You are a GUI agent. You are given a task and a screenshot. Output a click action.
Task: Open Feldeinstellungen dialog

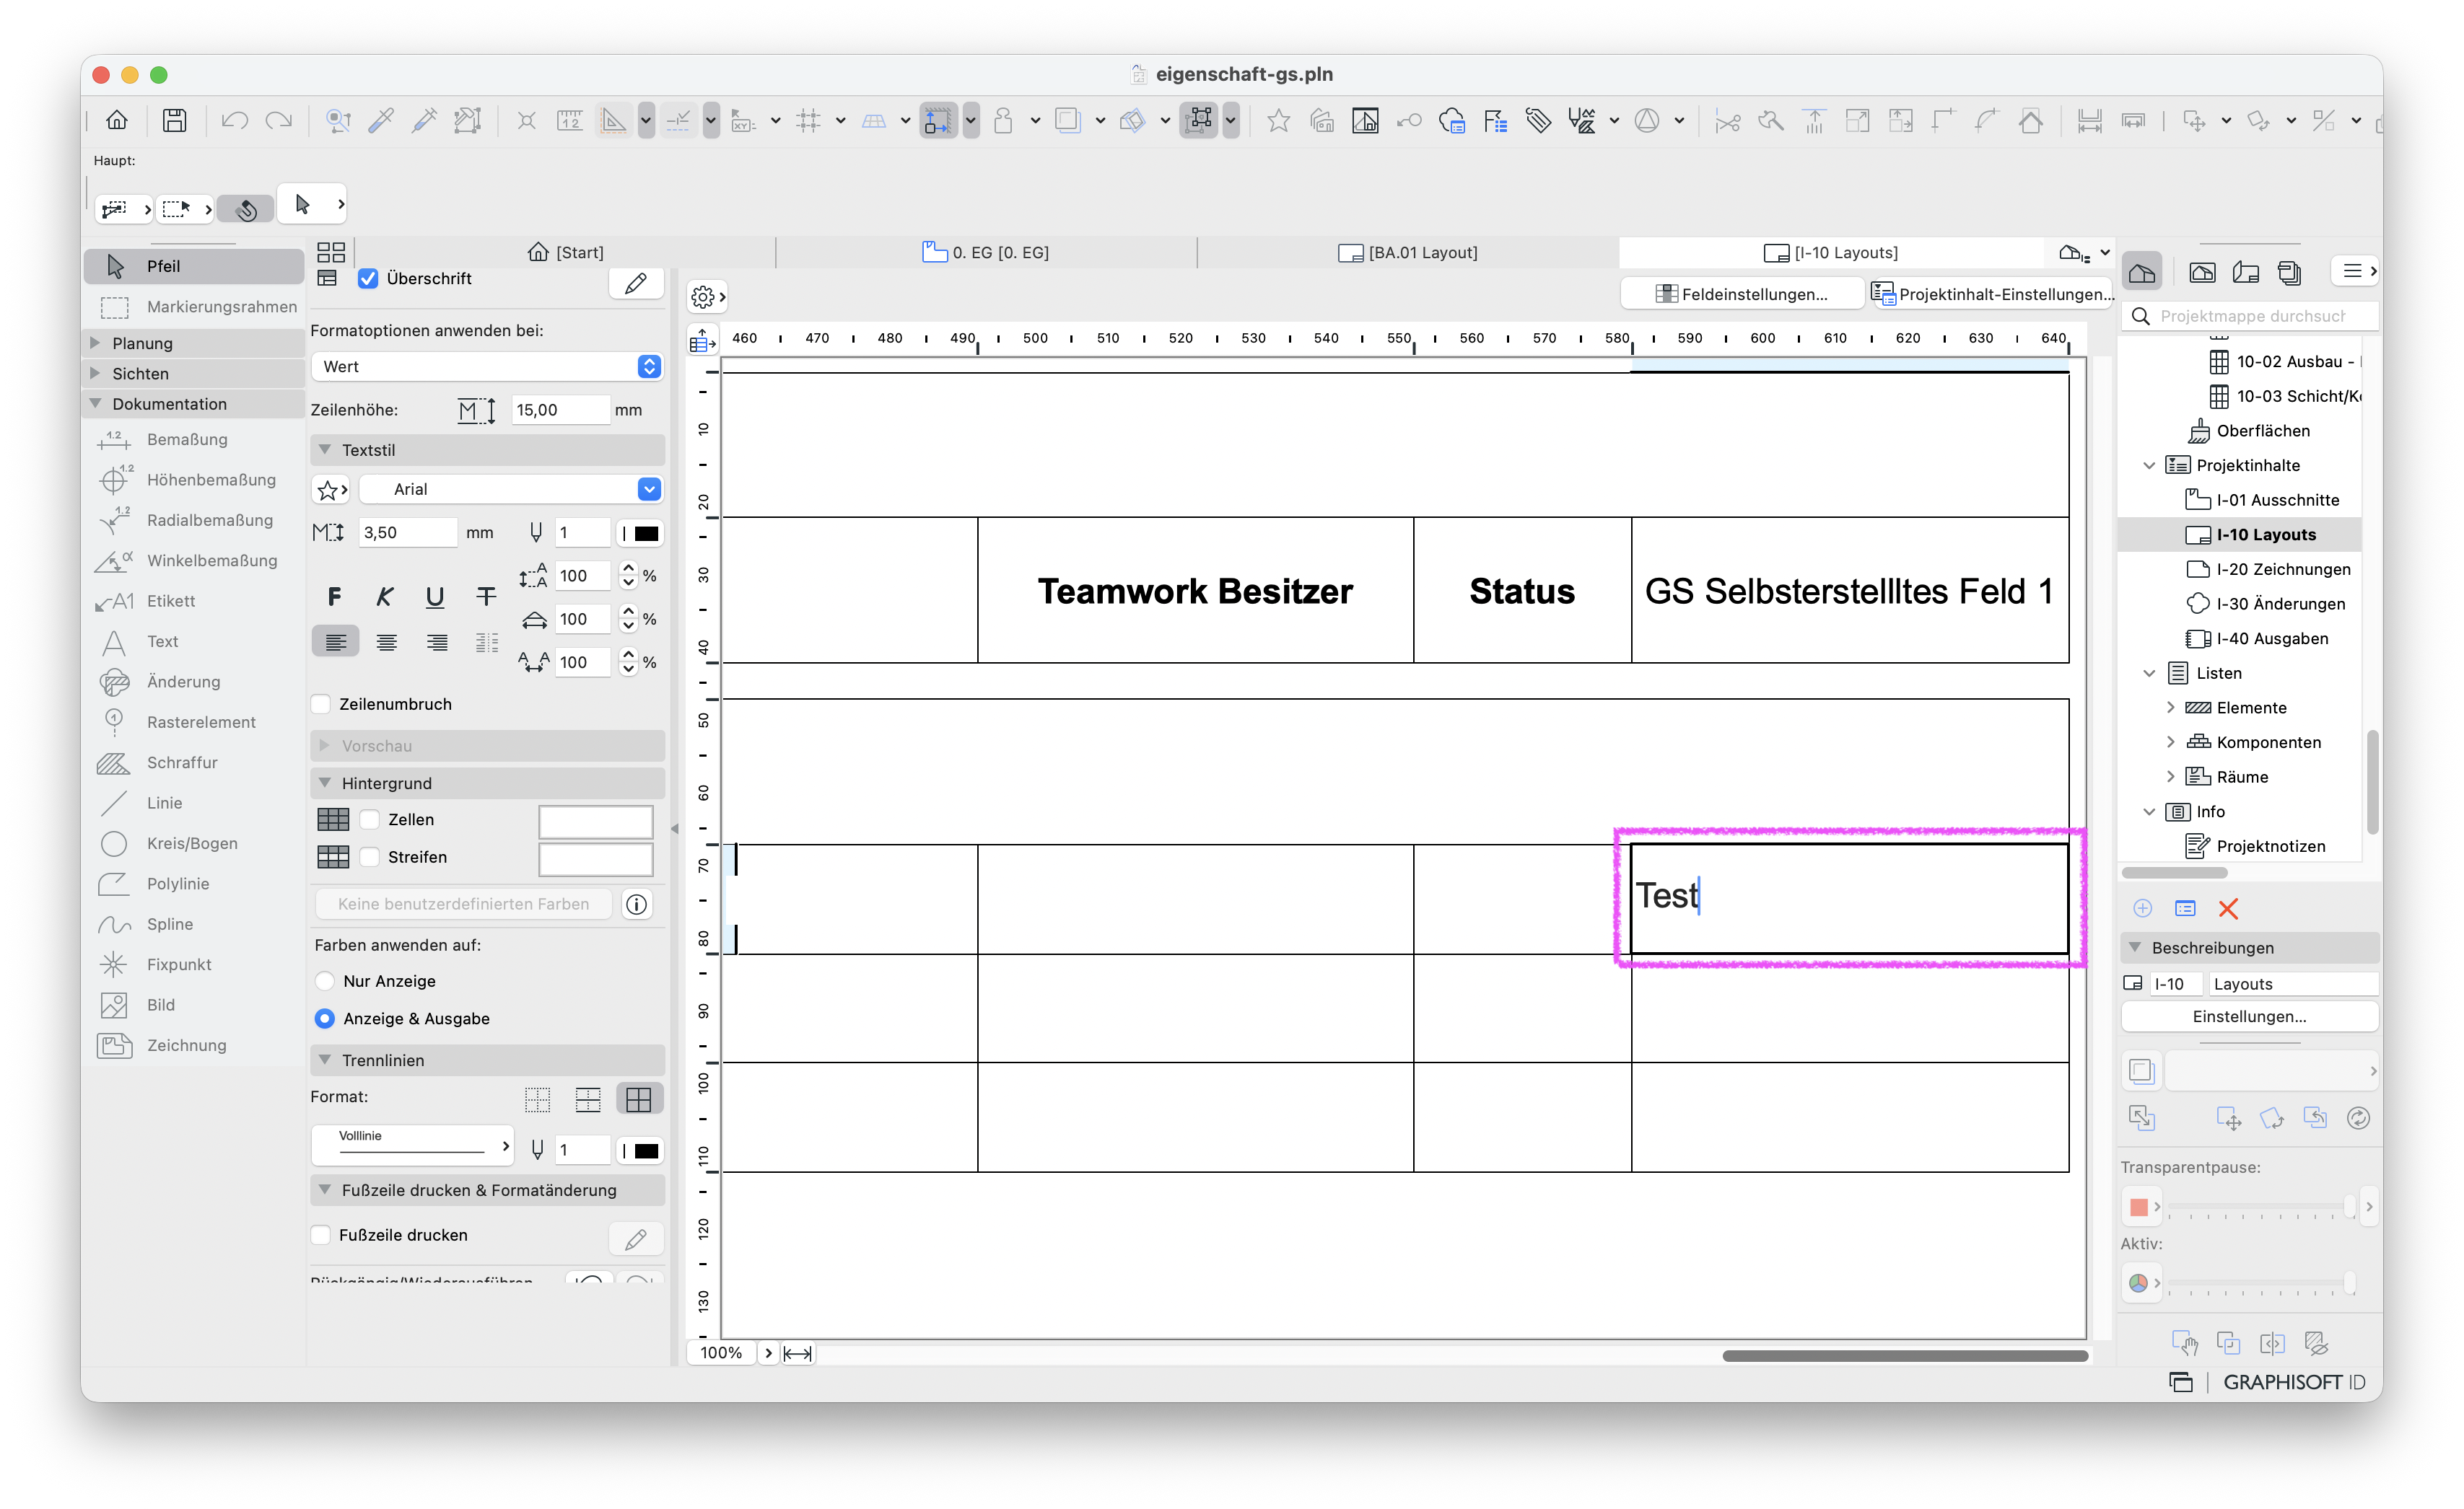(x=1741, y=294)
